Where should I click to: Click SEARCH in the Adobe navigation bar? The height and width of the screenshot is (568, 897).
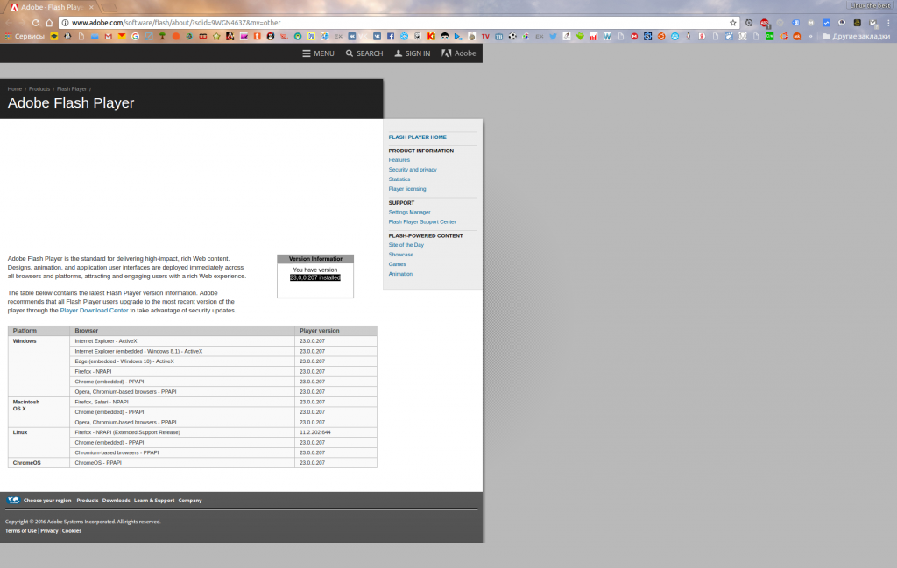pyautogui.click(x=364, y=53)
